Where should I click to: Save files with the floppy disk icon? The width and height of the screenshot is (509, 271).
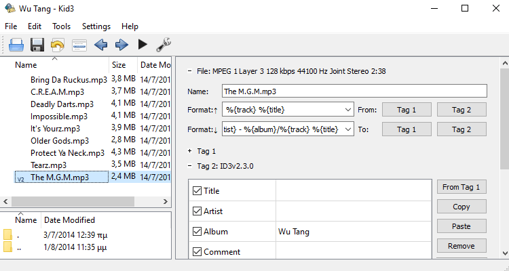[x=37, y=45]
